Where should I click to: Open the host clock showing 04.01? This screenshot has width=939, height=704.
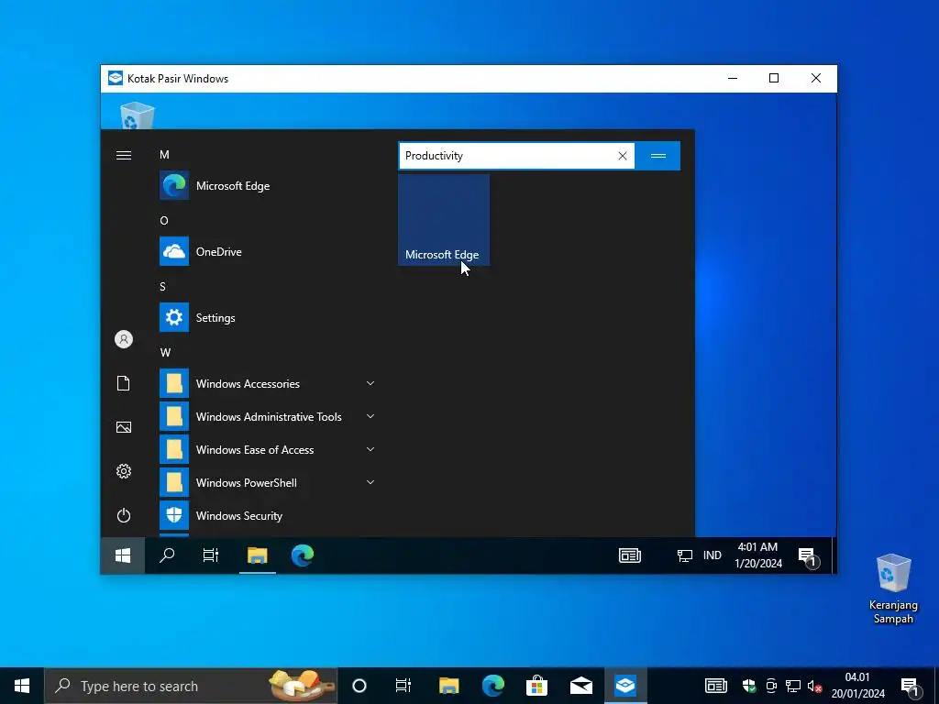pos(857,686)
